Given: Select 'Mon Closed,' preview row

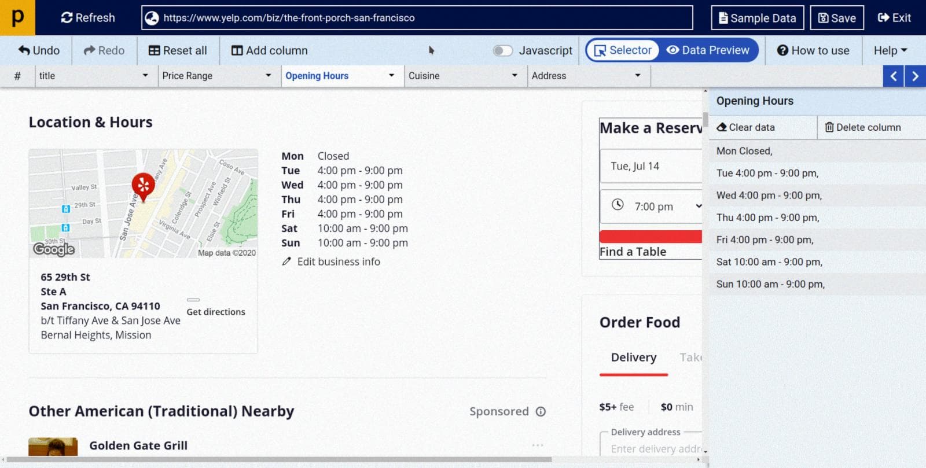Looking at the screenshot, I should point(817,151).
